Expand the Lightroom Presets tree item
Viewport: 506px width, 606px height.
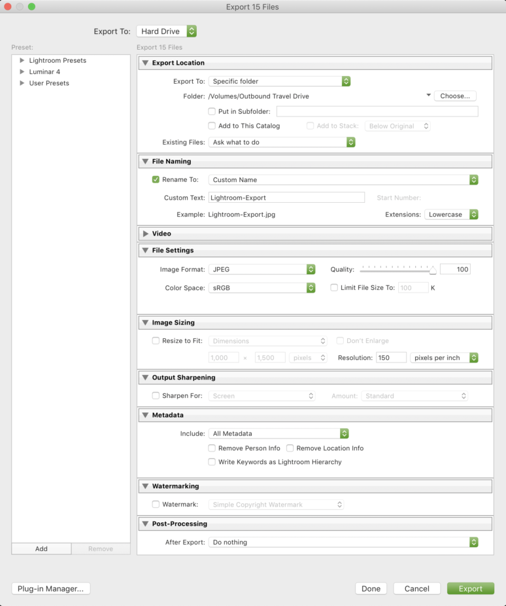[22, 61]
